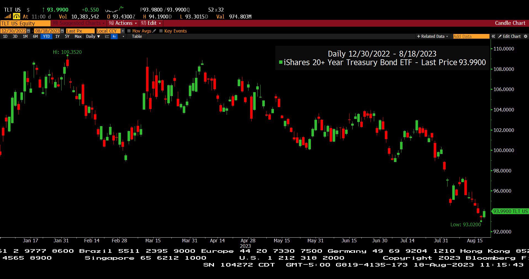529x279 pixels.
Task: Enable the Mov Avgs checkbox
Action: (129, 31)
